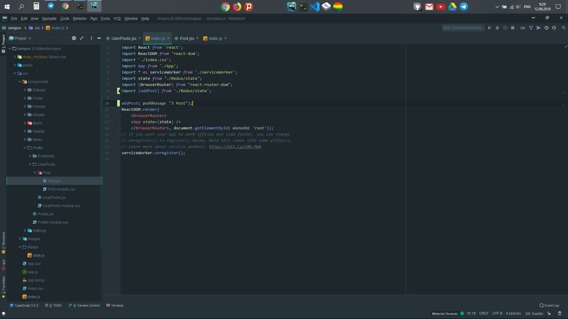Click the locate/scroll from source target icon
The width and height of the screenshot is (568, 319).
pos(74,38)
